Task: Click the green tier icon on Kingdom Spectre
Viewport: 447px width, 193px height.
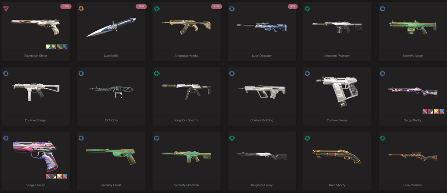Action: [x=157, y=73]
